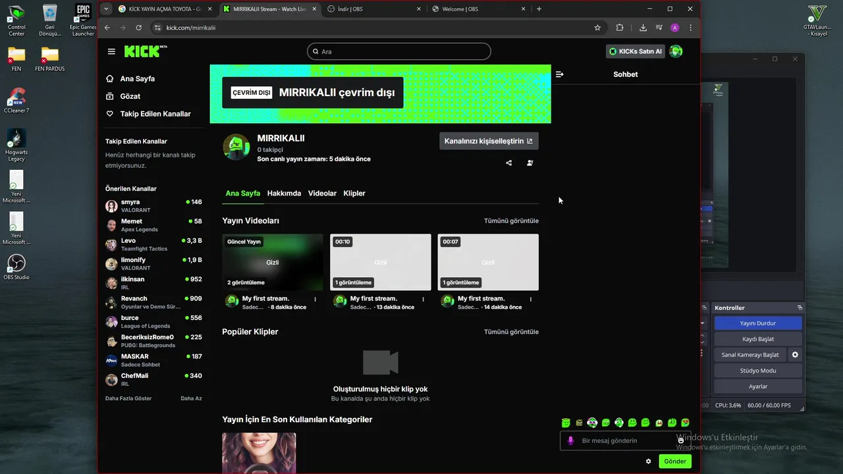The image size is (843, 474).
Task: Open new browser tab with plus button
Action: pos(539,9)
